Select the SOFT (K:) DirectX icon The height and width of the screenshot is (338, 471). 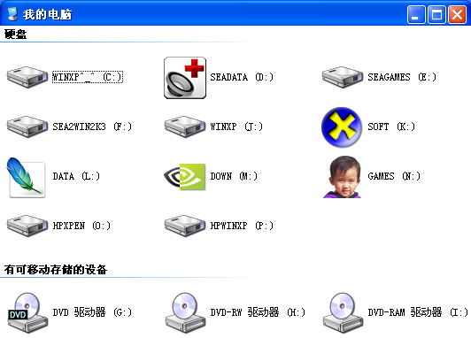pyautogui.click(x=342, y=127)
